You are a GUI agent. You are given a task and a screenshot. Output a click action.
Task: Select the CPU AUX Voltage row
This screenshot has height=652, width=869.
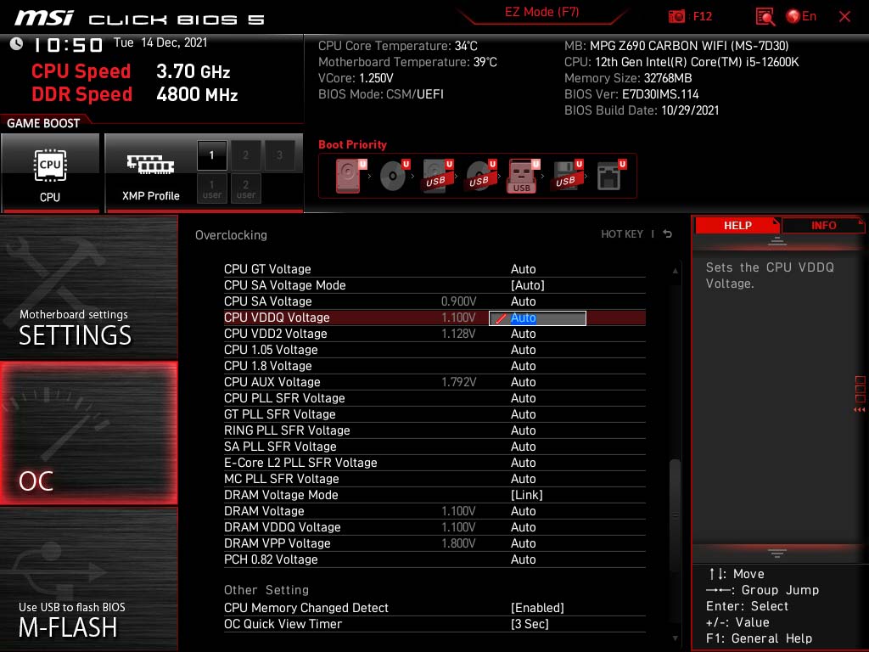[434, 381]
